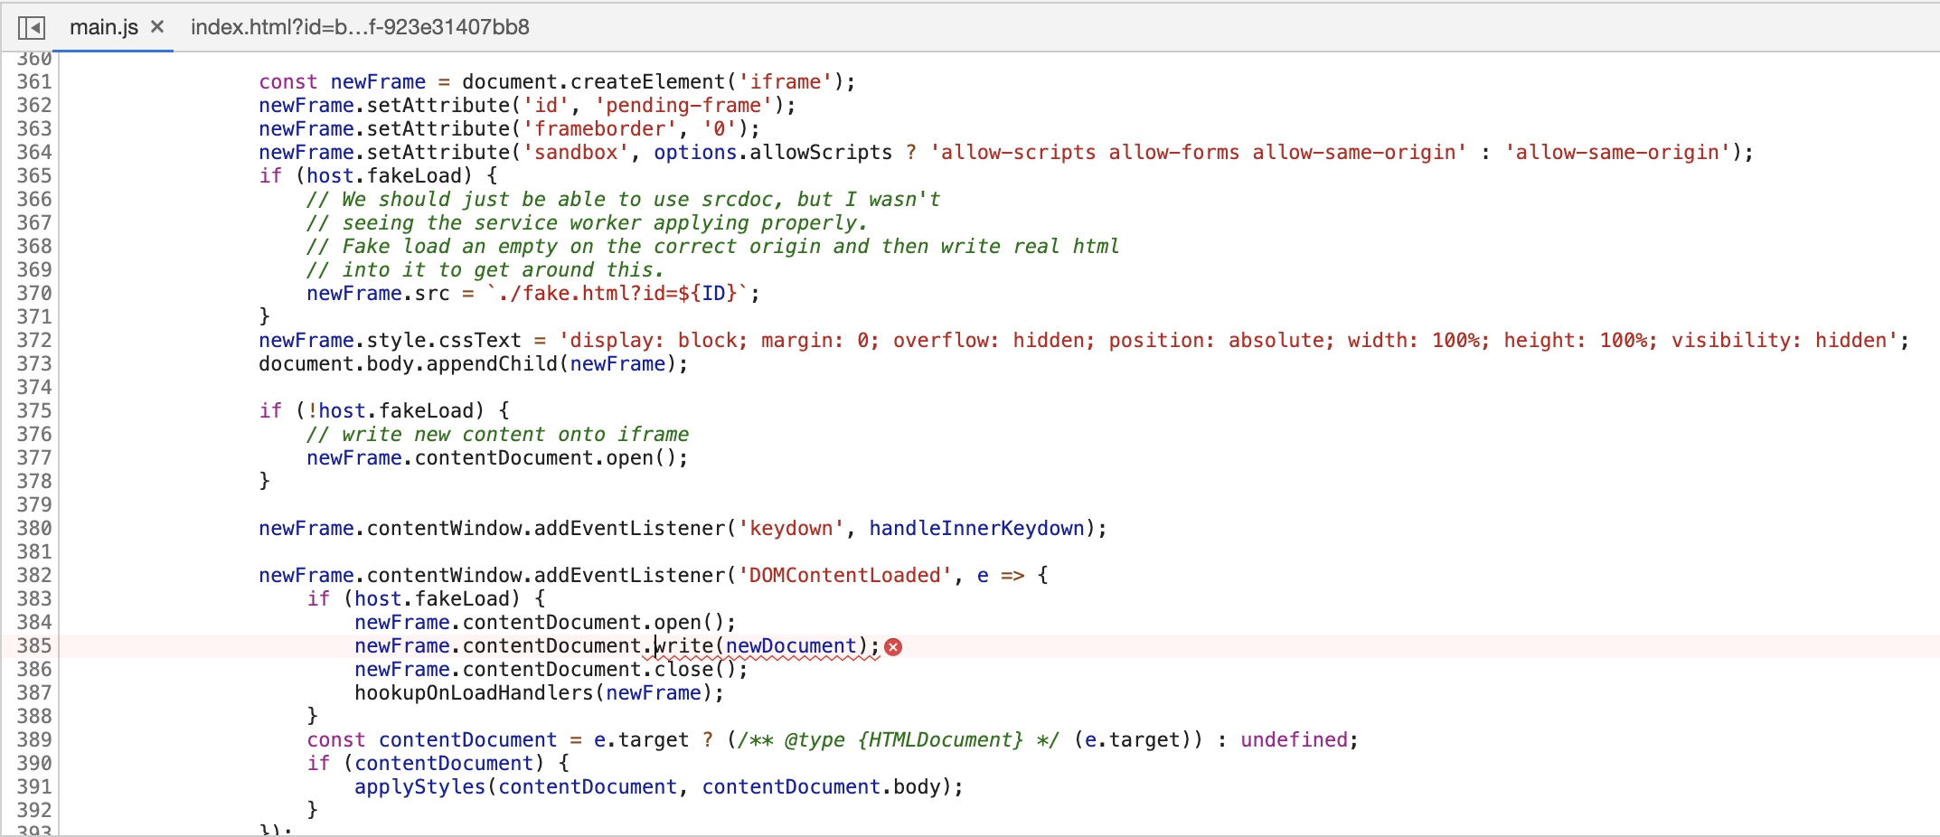Image resolution: width=1940 pixels, height=837 pixels.
Task: Open the index.html?id=b…f-923e31407bb8 tab
Action: tap(360, 27)
